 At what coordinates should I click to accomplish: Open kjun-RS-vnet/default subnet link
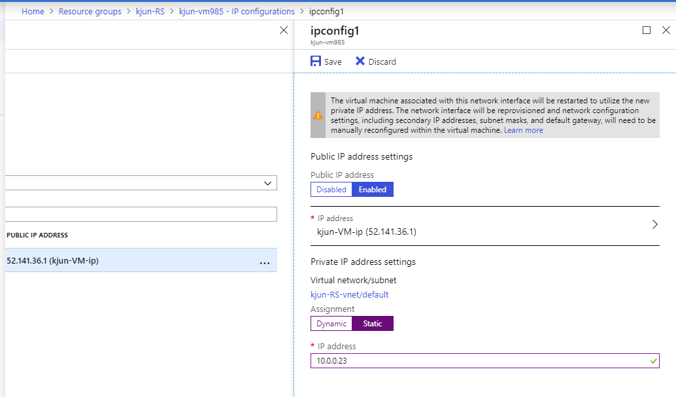[350, 295]
